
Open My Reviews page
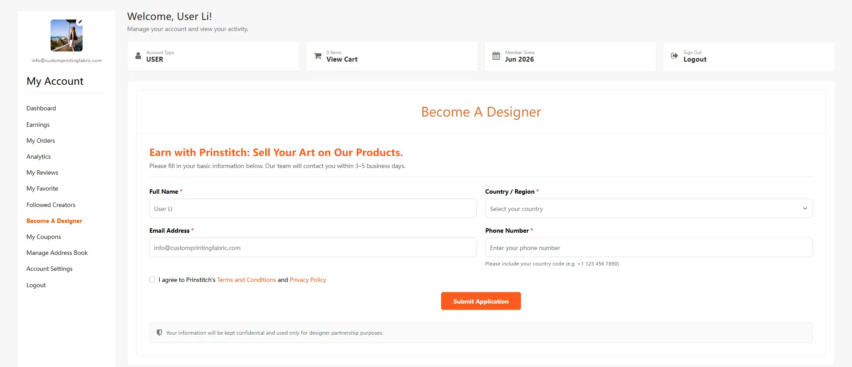point(43,172)
